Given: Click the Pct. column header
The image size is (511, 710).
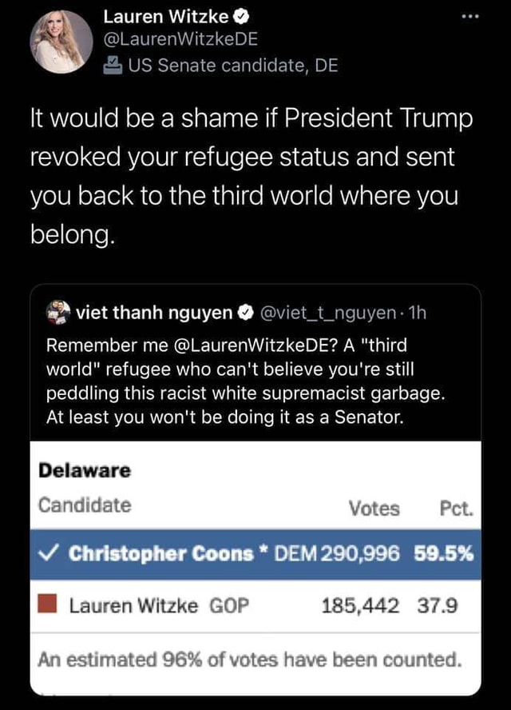Looking at the screenshot, I should [457, 508].
